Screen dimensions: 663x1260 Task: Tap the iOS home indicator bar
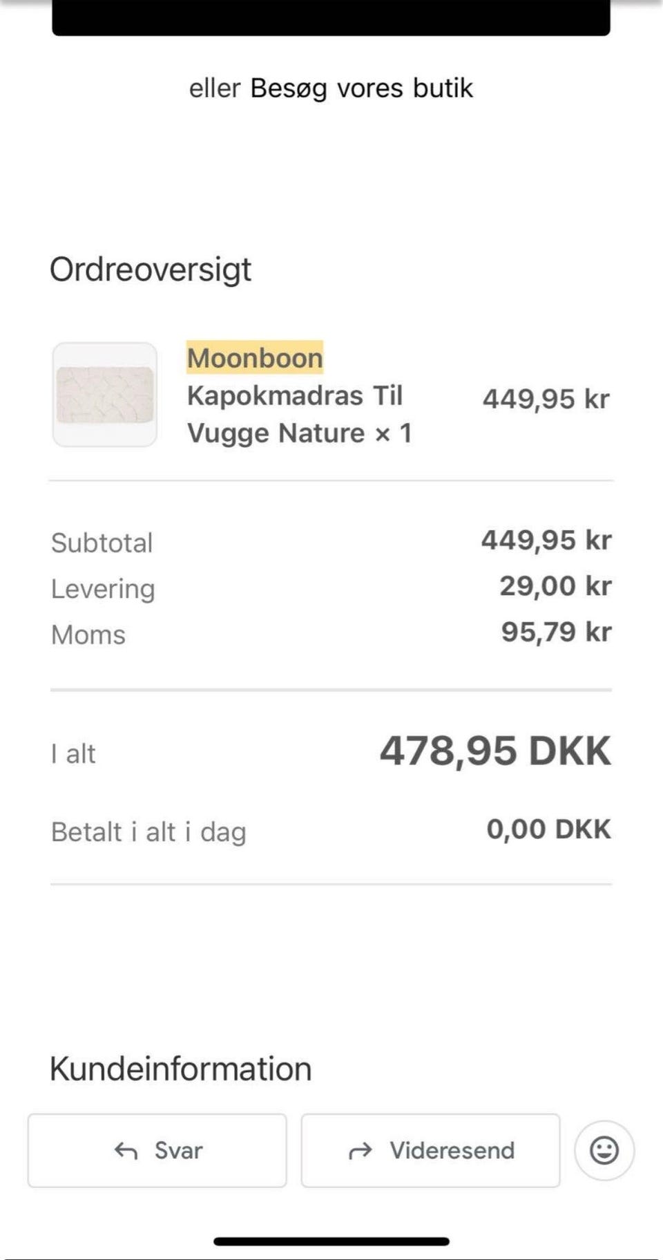331,1241
